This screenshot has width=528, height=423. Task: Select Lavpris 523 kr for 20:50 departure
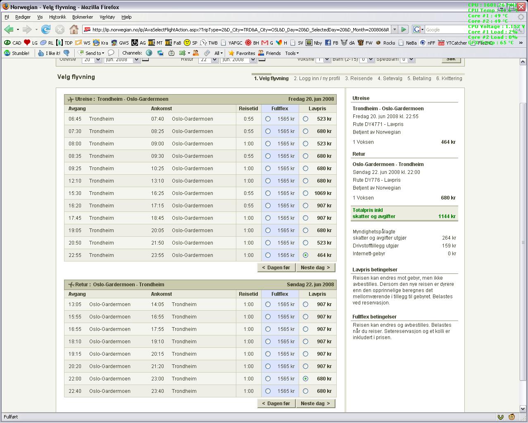(x=305, y=242)
